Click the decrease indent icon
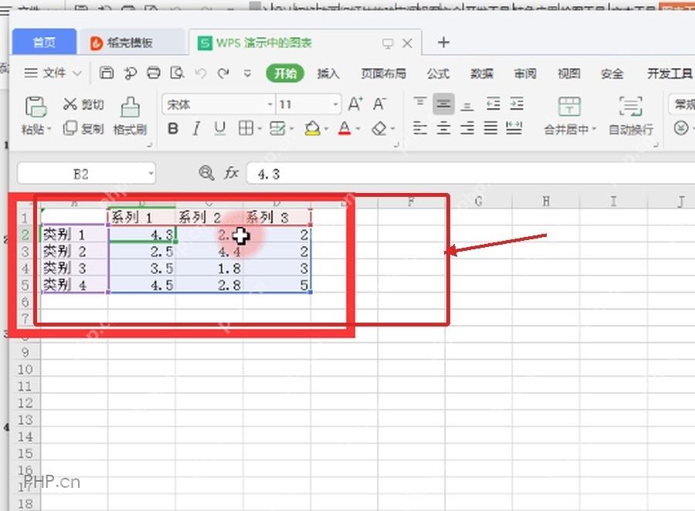 [493, 103]
